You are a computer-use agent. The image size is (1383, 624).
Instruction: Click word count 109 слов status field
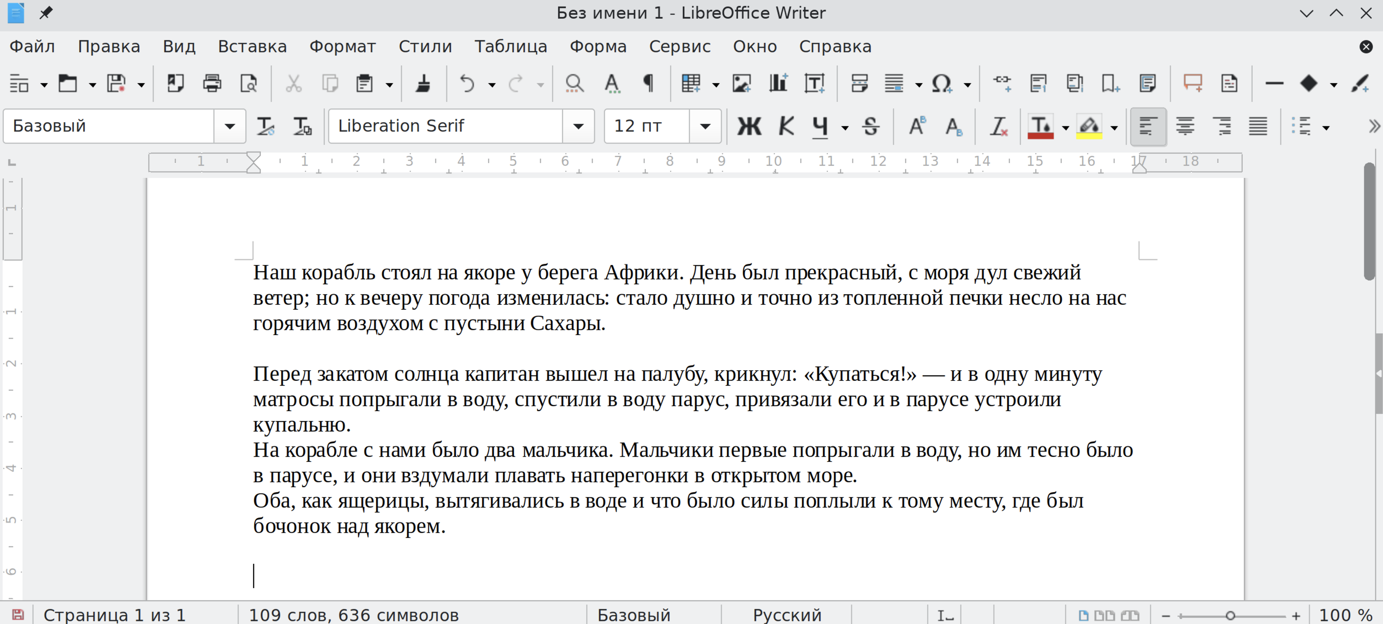[354, 615]
